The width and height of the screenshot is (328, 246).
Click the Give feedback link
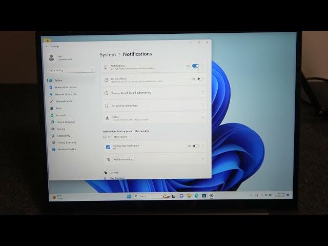[117, 178]
